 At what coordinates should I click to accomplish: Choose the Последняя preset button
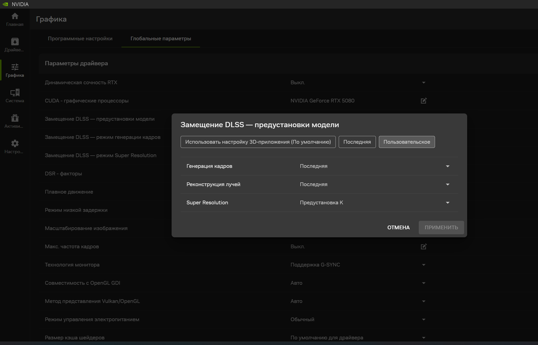[357, 142]
